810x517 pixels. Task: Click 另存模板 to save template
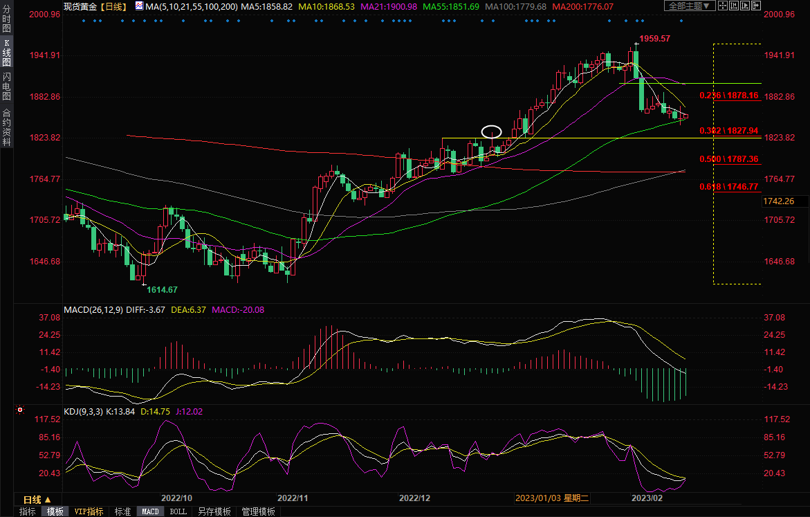coord(214,511)
